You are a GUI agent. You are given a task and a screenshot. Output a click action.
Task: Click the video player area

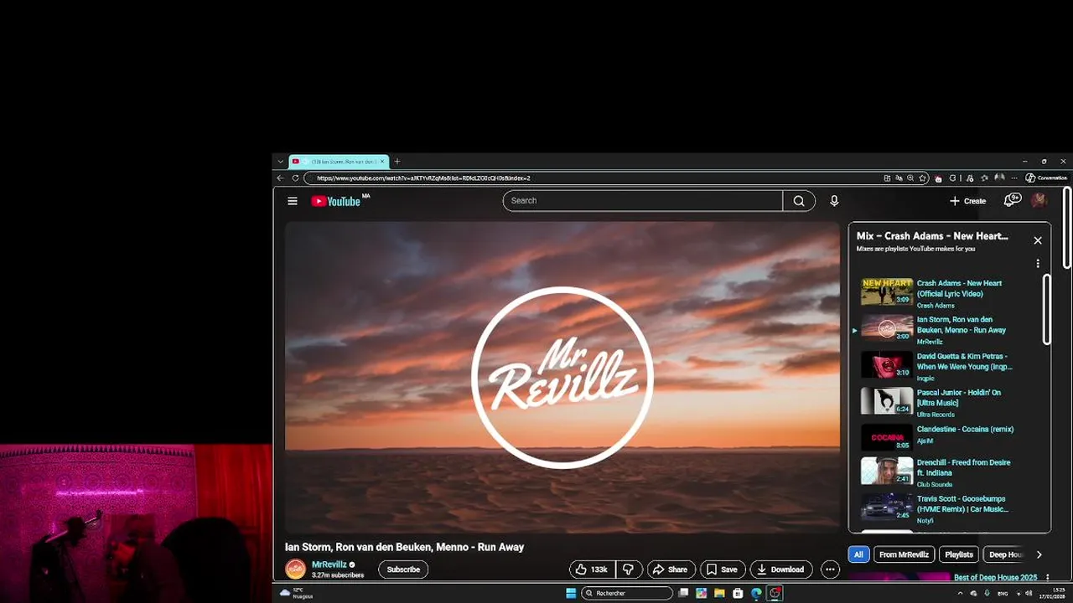(562, 377)
